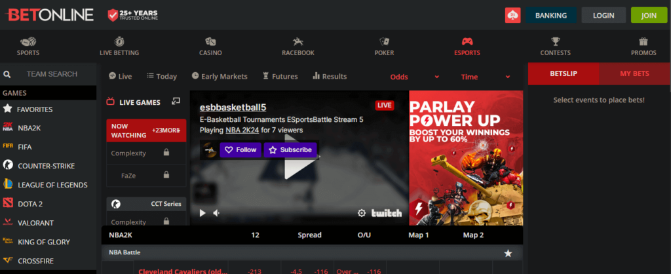671x274 pixels.
Task: Open the Casino dice icon
Action: click(210, 42)
